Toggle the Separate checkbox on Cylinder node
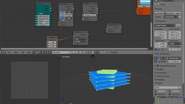The image size is (185, 104). [38, 13]
